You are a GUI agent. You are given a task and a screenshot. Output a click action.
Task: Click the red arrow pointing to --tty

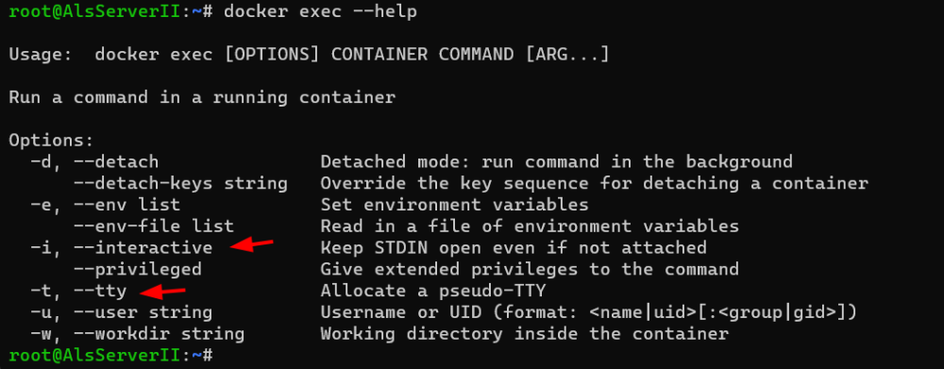162,292
